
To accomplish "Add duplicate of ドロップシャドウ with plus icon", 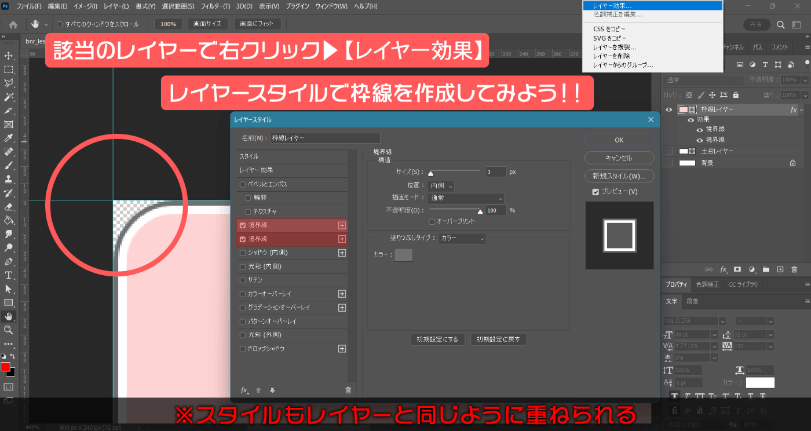I will click(x=342, y=349).
